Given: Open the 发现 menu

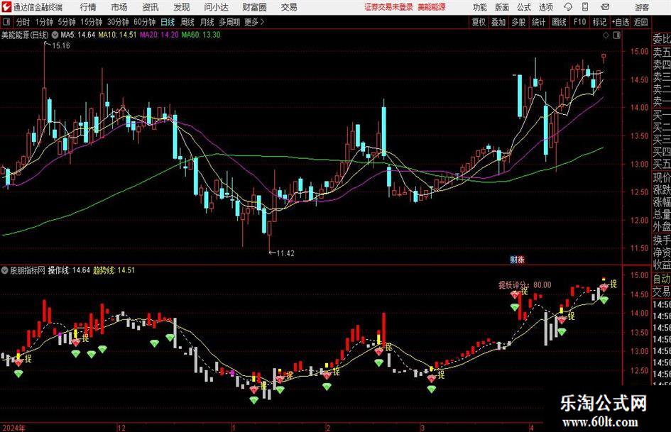Looking at the screenshot, I should [x=182, y=7].
